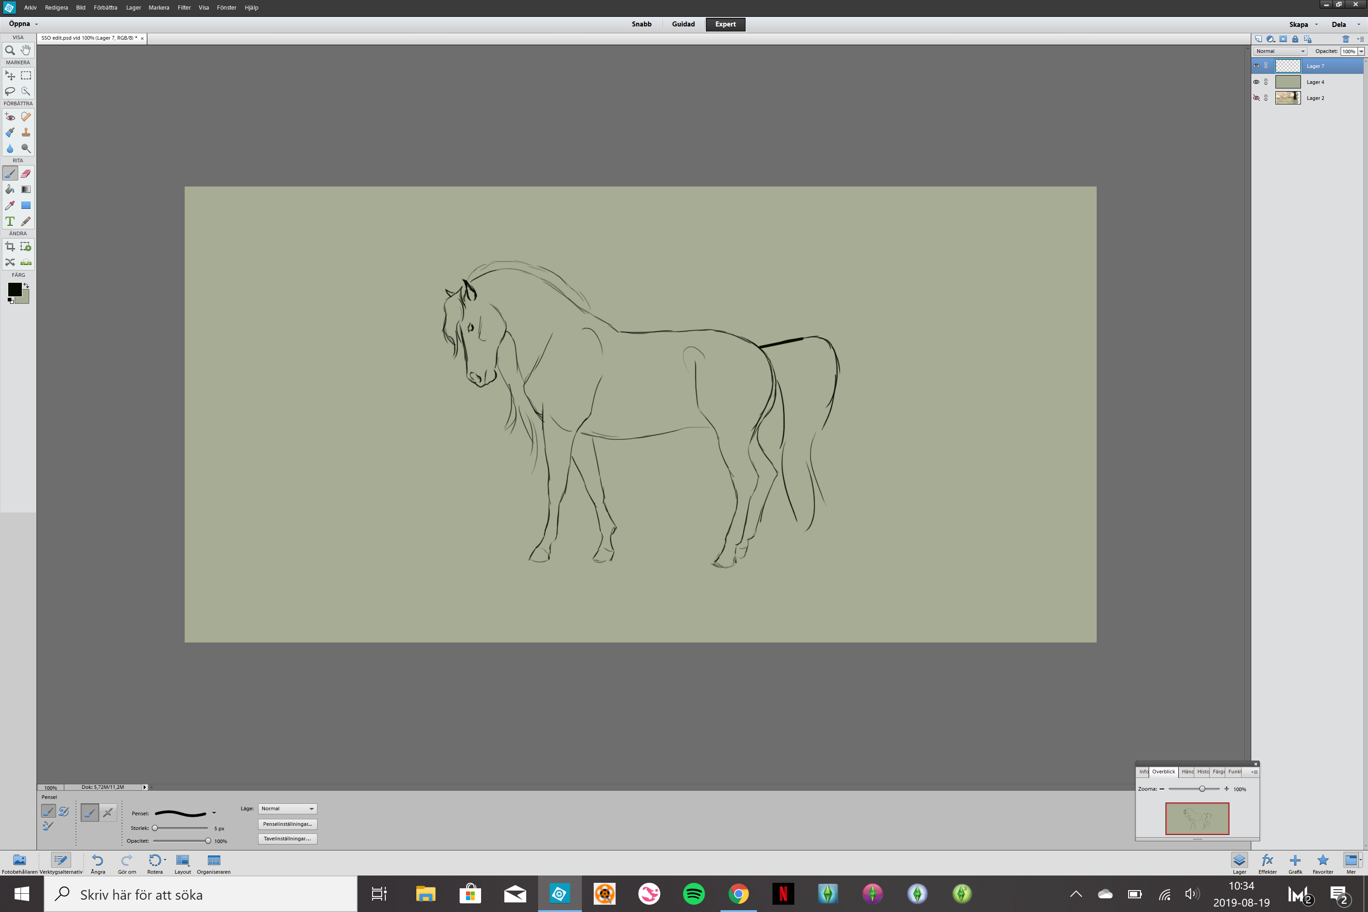Switch to the Guidad mode tab

point(683,25)
